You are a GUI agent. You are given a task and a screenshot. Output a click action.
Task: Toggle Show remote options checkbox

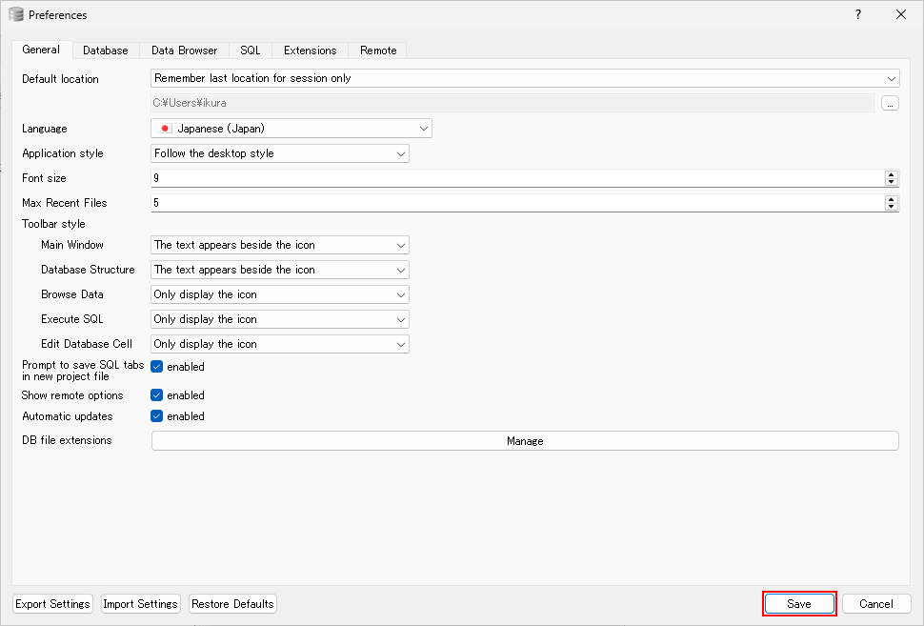point(157,395)
